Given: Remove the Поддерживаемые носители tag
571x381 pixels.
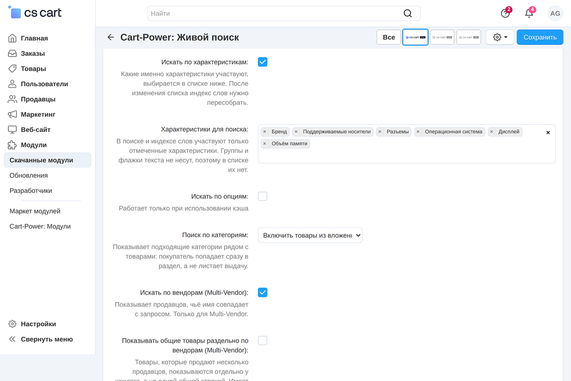Looking at the screenshot, I should (296, 132).
